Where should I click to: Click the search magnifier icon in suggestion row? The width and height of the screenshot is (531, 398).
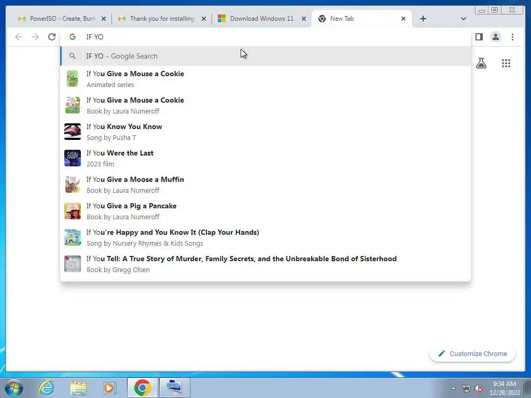click(73, 56)
